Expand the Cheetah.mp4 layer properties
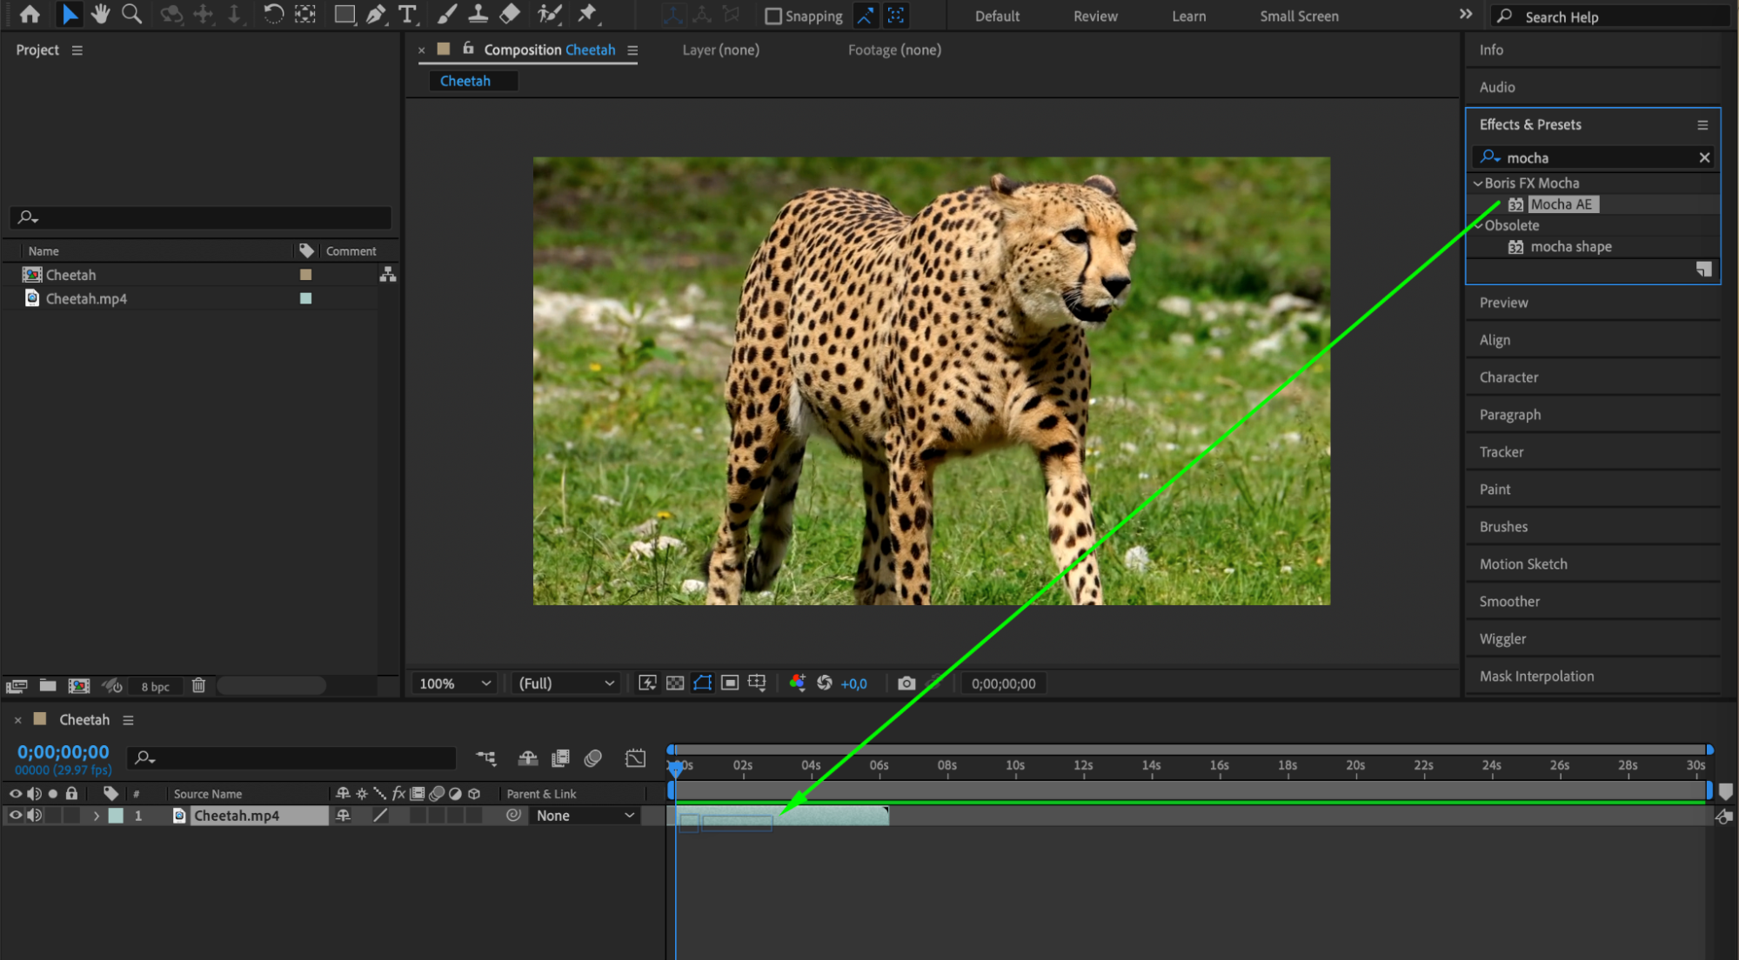This screenshot has height=960, width=1739. [x=97, y=816]
